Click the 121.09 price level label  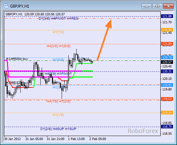click(x=167, y=44)
